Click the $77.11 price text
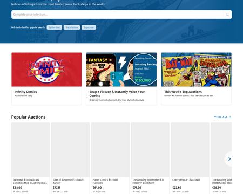This screenshot has height=194, width=243. pos(57,188)
